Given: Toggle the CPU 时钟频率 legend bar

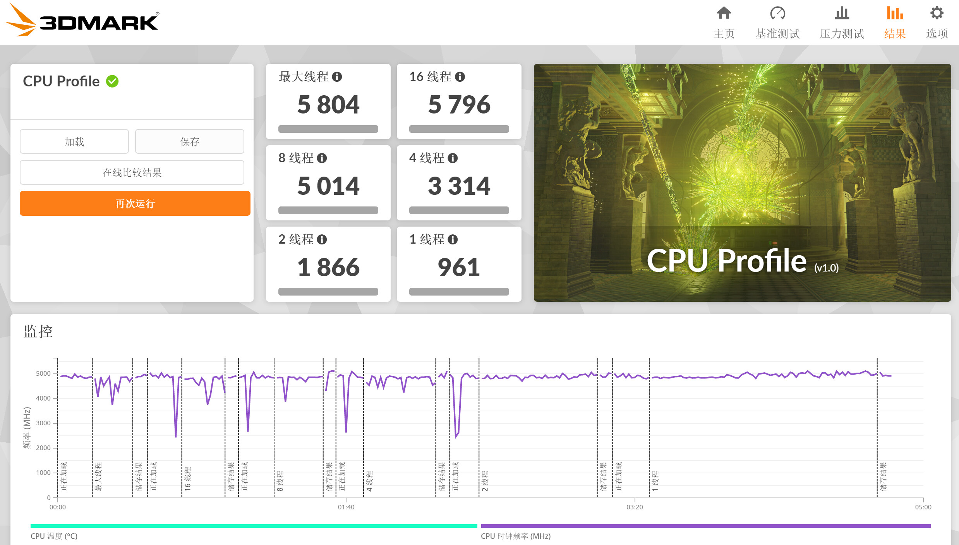Looking at the screenshot, I should click(x=705, y=526).
